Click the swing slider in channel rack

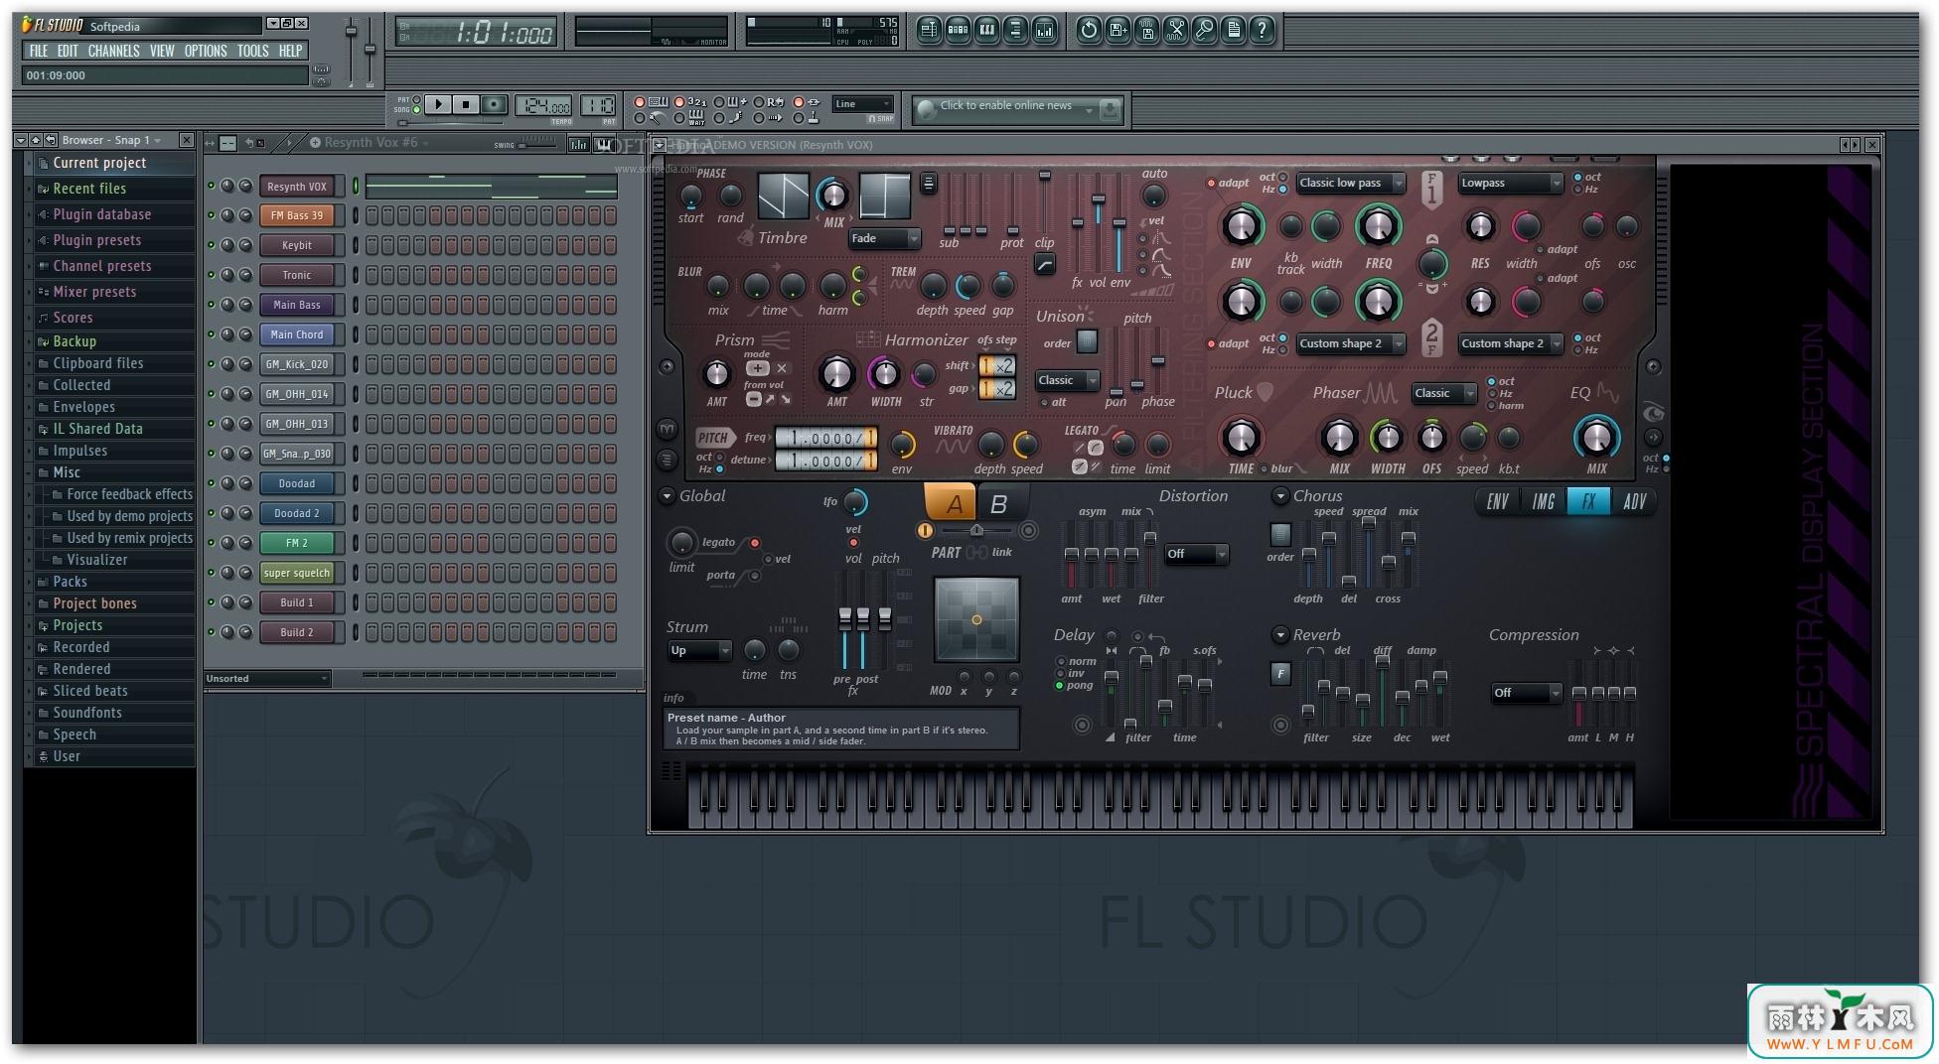[x=539, y=145]
